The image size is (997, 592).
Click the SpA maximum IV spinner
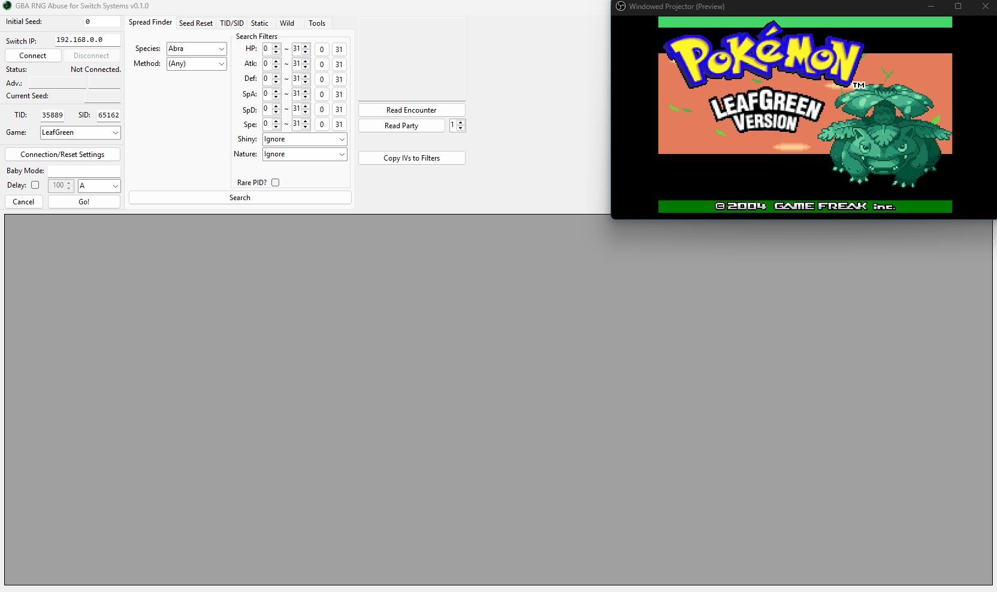[x=301, y=94]
